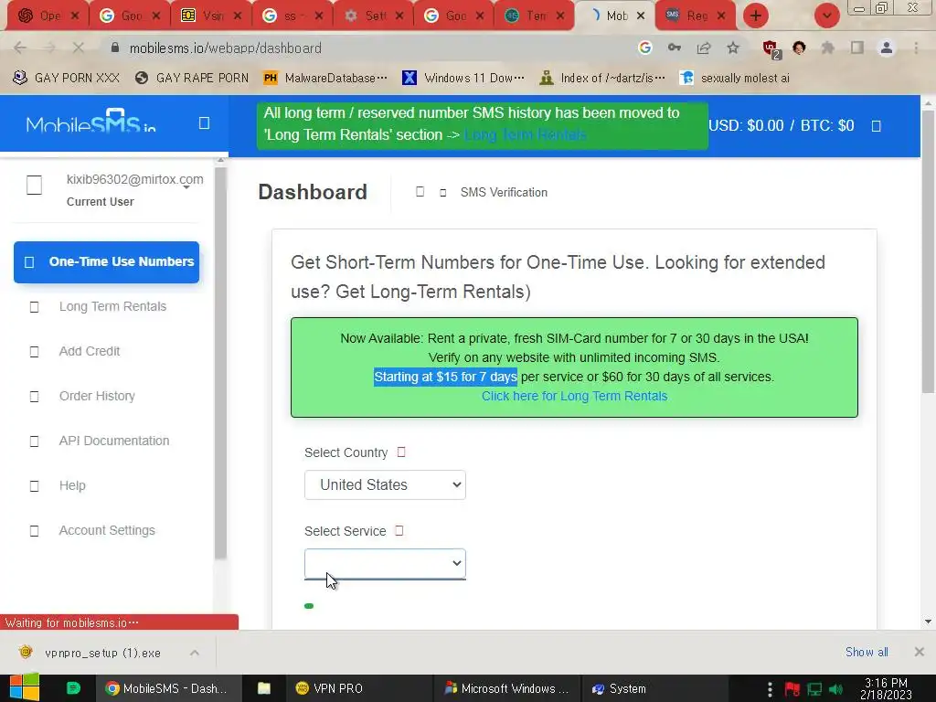Open tab search dropdown arrow
This screenshot has height=702, width=936.
[827, 16]
